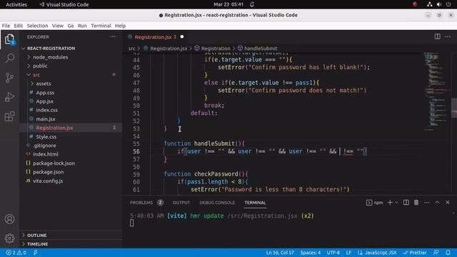457x257 pixels.
Task: Open the power menu icon in top bar
Action: pos(448,4)
